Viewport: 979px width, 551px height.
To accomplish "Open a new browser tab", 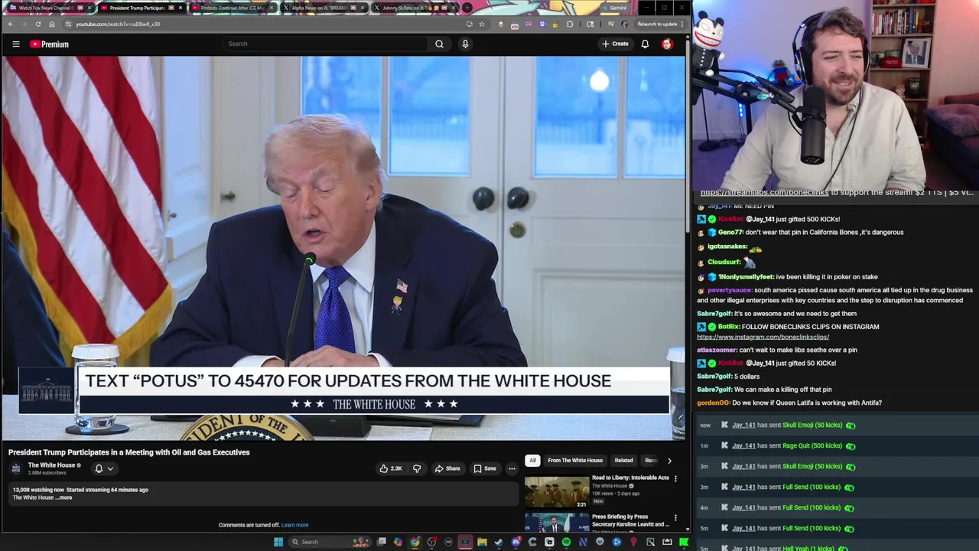I will coord(467,8).
